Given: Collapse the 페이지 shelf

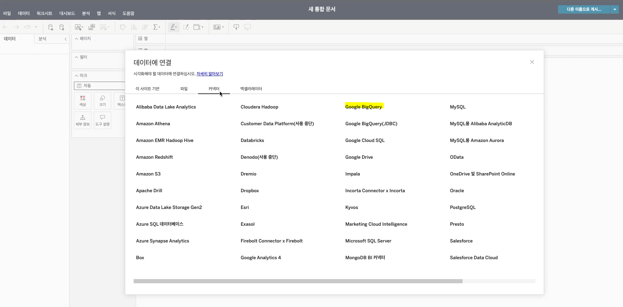Looking at the screenshot, I should (x=76, y=39).
